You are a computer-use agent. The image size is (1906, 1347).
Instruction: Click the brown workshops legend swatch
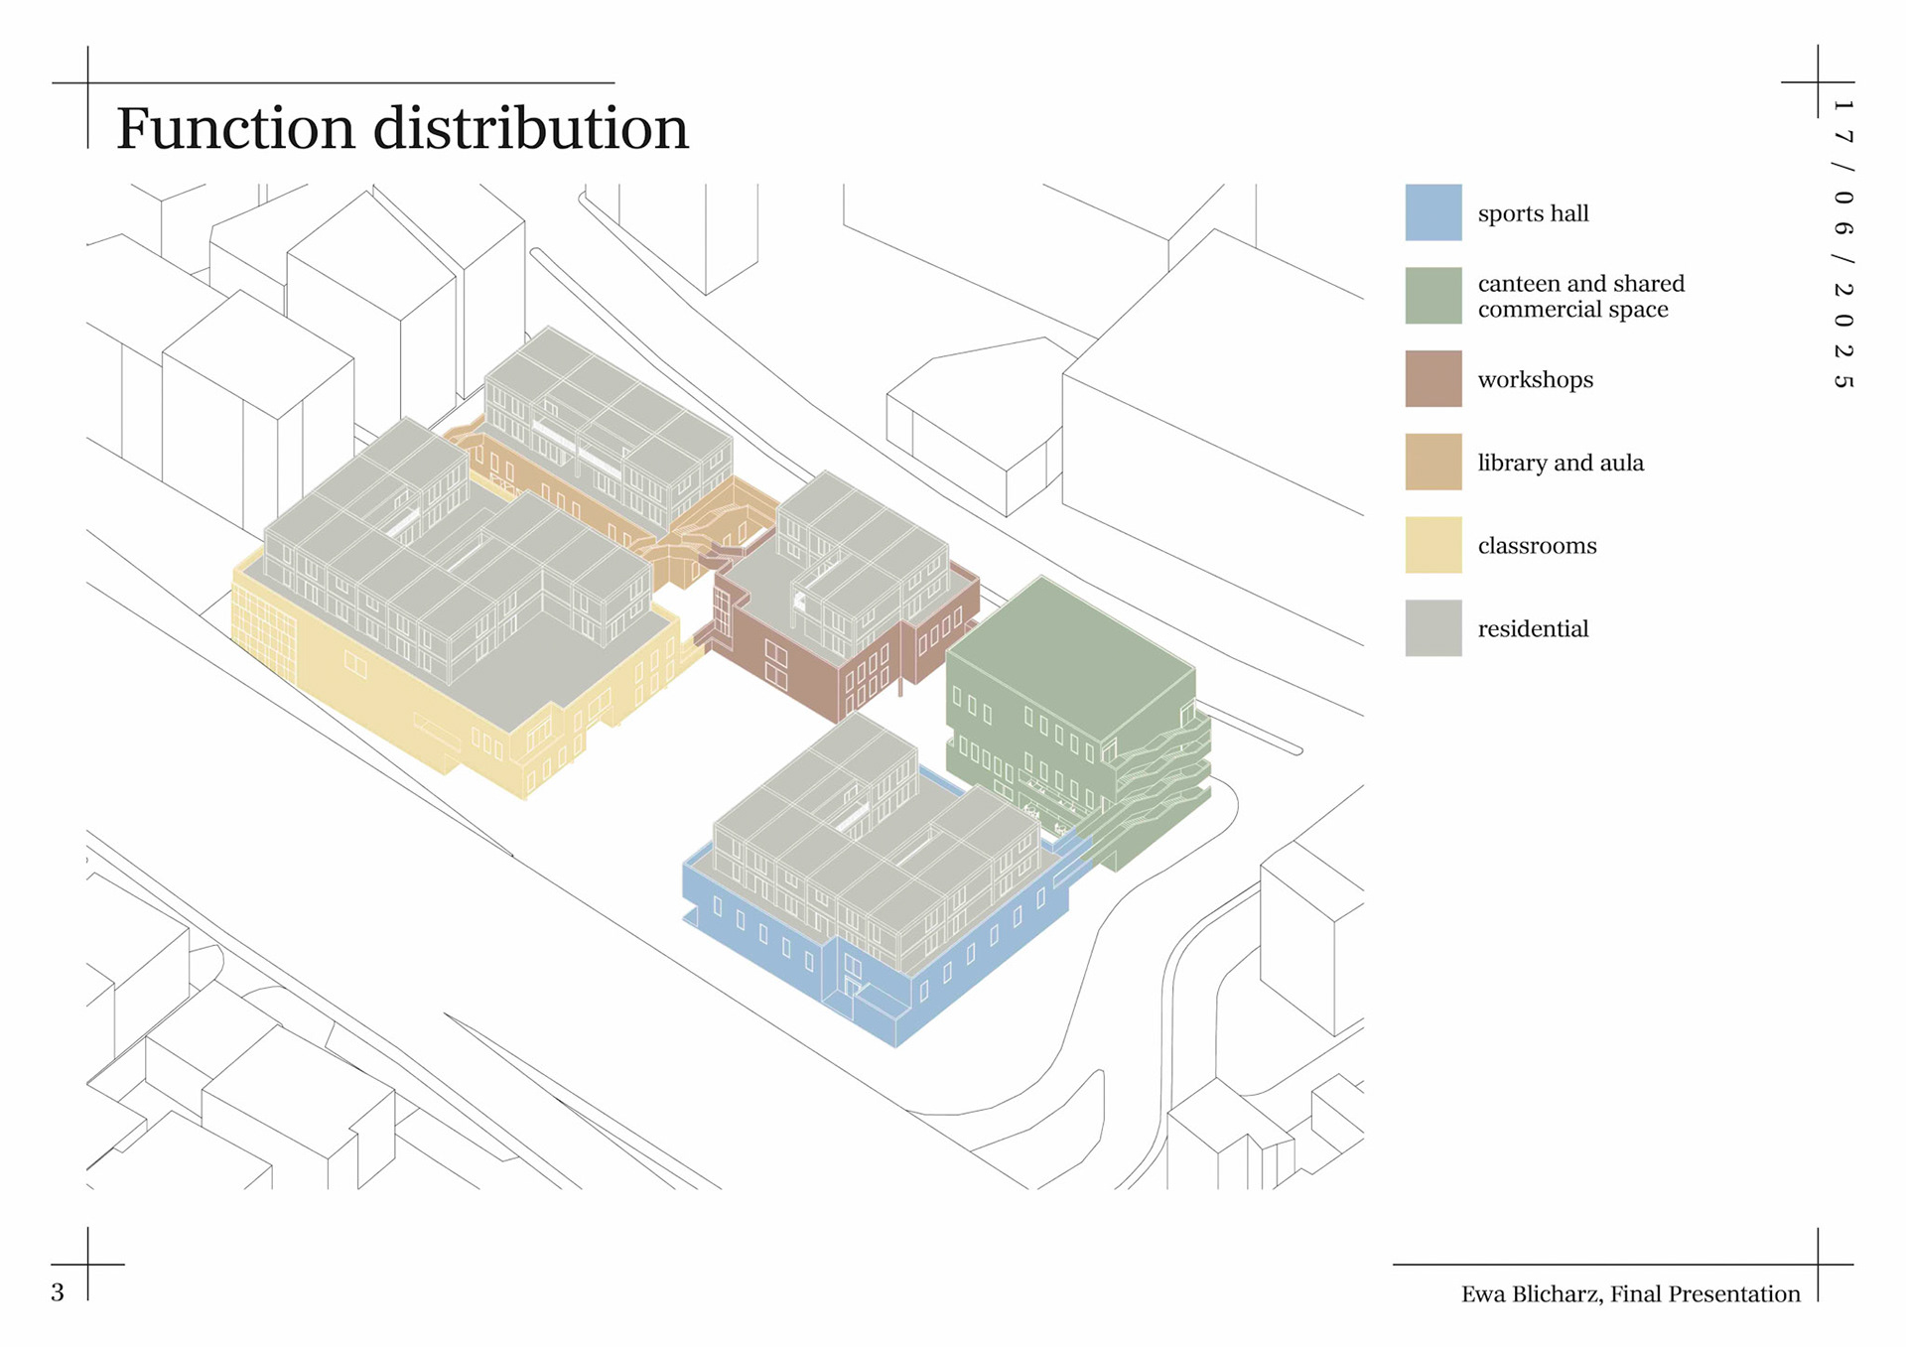[x=1432, y=378]
